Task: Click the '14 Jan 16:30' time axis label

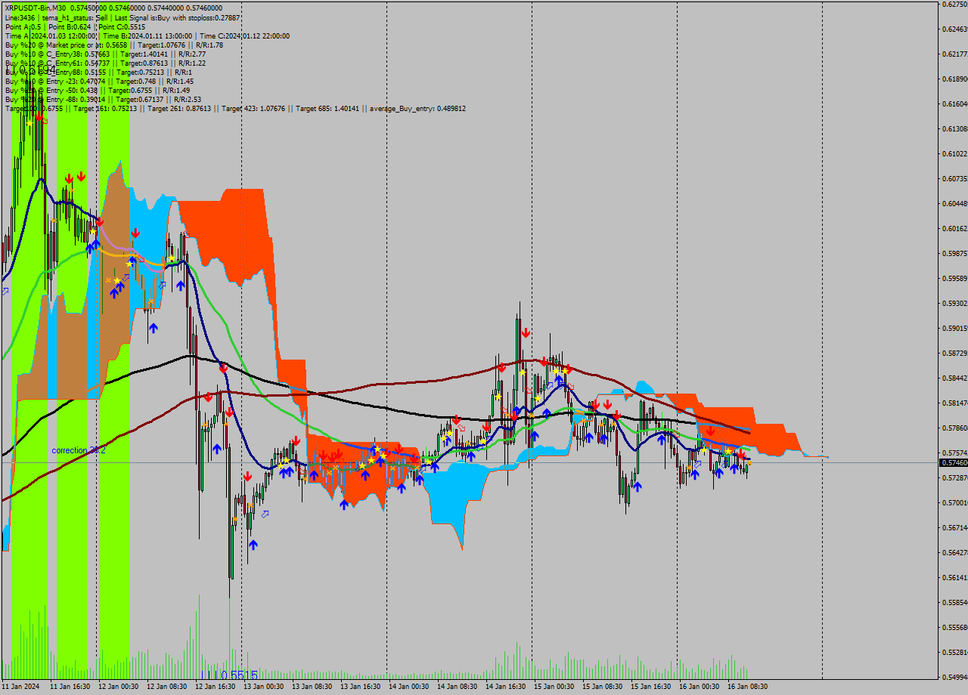Action: (x=506, y=687)
